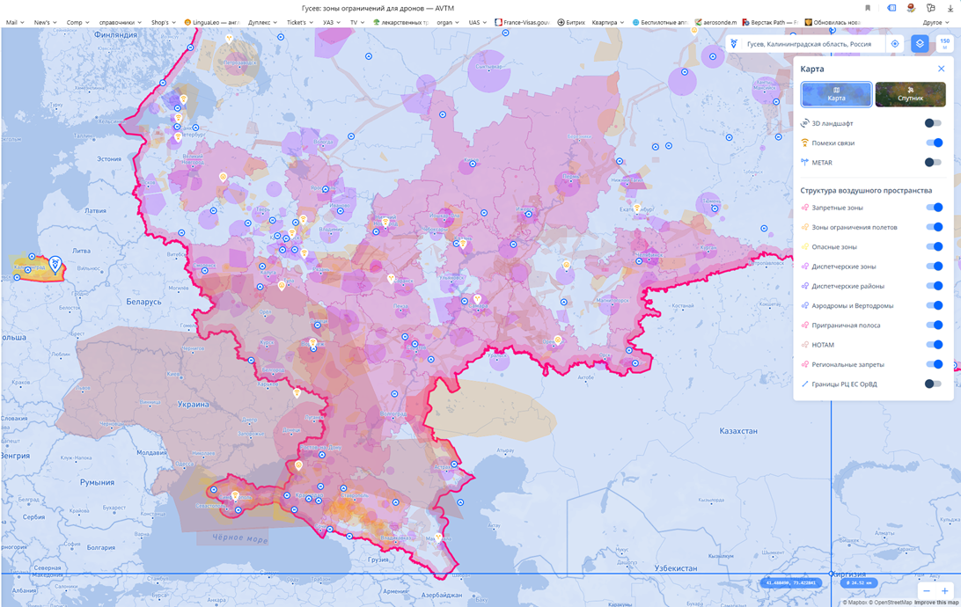This screenshot has width=961, height=607.
Task: Open the Ticket's bookmarks folder
Action: pos(300,22)
